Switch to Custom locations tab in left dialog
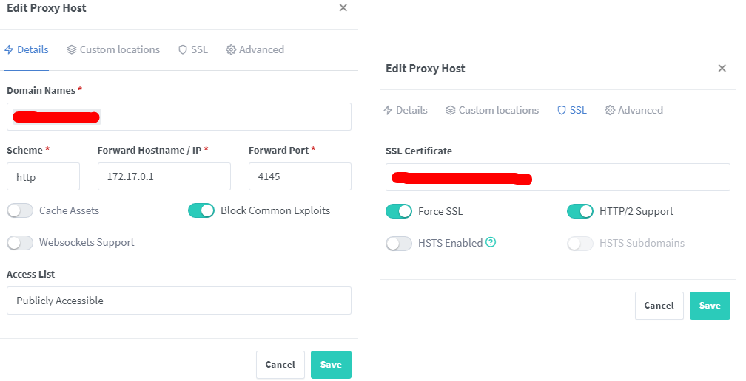Viewport: 746px width, 381px height. point(113,50)
